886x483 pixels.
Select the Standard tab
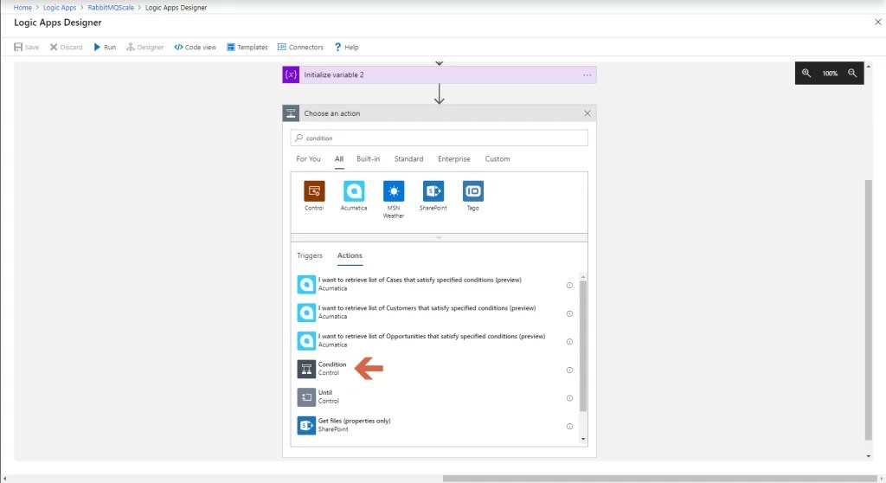pos(408,159)
